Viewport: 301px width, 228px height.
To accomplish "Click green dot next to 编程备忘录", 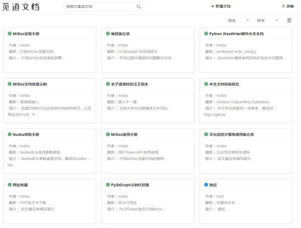I will 108,34.
